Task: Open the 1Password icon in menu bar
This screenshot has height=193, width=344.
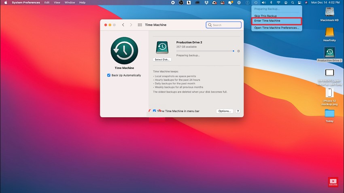Action: (239, 3)
